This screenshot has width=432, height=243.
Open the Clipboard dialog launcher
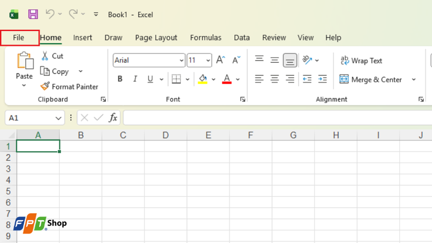(x=103, y=99)
